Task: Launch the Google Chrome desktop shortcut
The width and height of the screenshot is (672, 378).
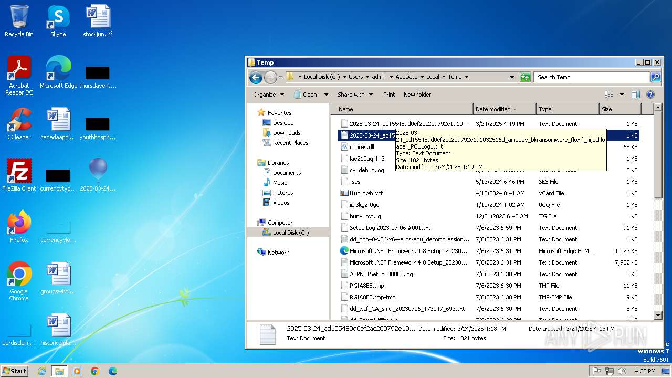Action: (19, 281)
